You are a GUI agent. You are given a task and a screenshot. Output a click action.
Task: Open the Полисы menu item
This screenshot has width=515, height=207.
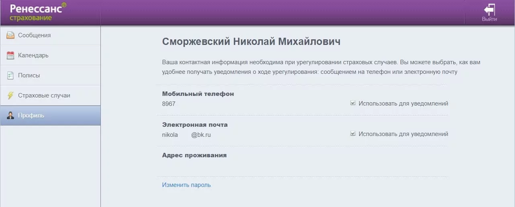29,75
